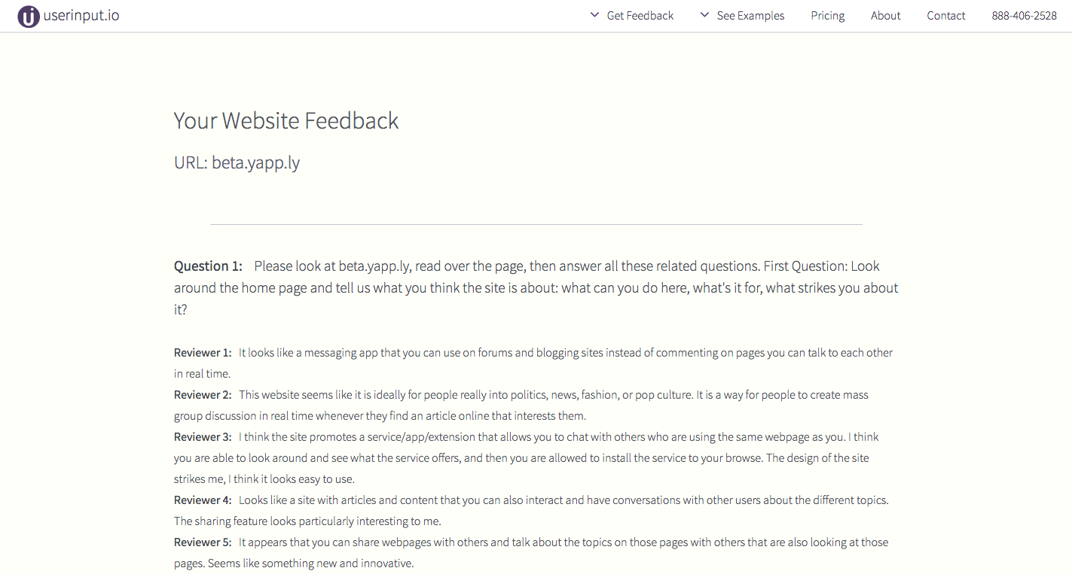Screen dimensions: 1072x574
Task: Select the Reviewer 3 response text
Action: pos(527,457)
